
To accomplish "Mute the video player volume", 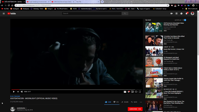I will coord(22,92).
